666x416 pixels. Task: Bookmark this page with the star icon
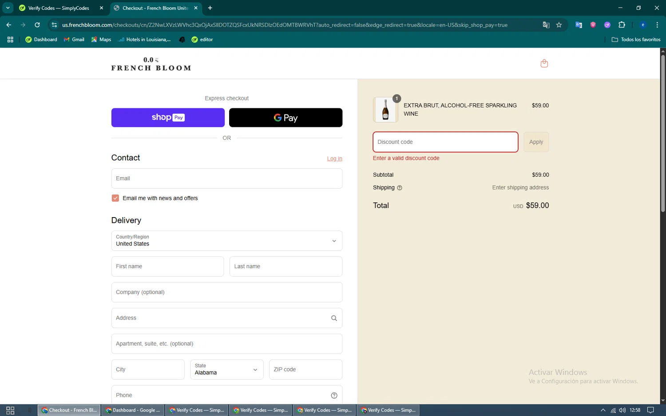[559, 25]
